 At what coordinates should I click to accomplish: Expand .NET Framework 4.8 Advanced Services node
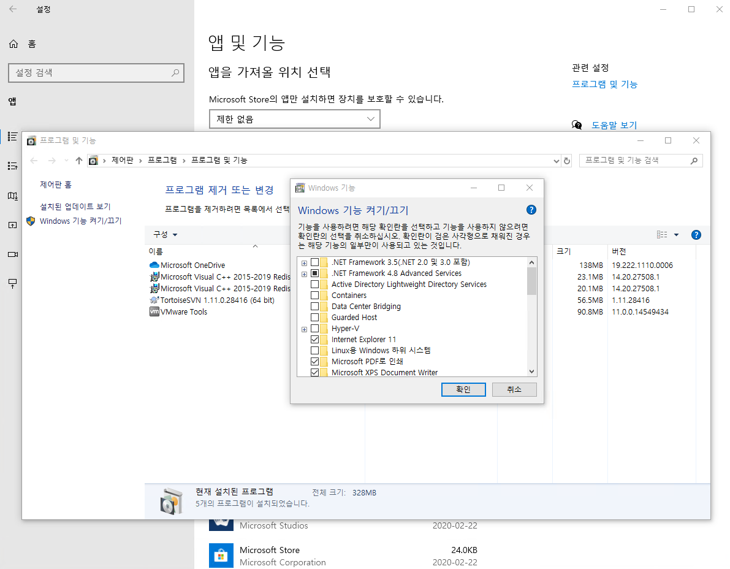[x=304, y=274]
